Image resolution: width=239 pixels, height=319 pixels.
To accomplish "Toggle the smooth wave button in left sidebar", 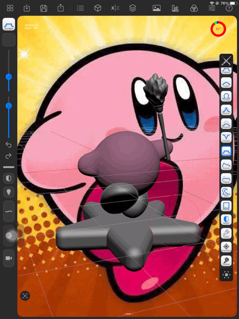I will click(x=8, y=211).
